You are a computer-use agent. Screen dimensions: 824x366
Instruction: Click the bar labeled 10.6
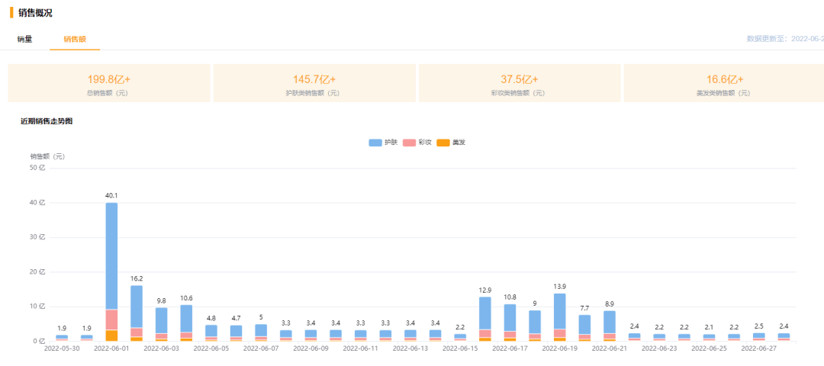click(186, 323)
